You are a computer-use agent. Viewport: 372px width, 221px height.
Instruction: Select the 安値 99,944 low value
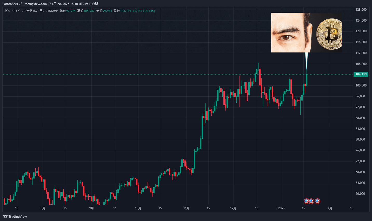pos(104,11)
